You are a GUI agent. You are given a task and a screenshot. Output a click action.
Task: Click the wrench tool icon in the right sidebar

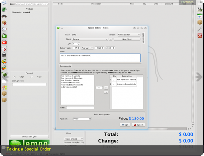[200, 29]
